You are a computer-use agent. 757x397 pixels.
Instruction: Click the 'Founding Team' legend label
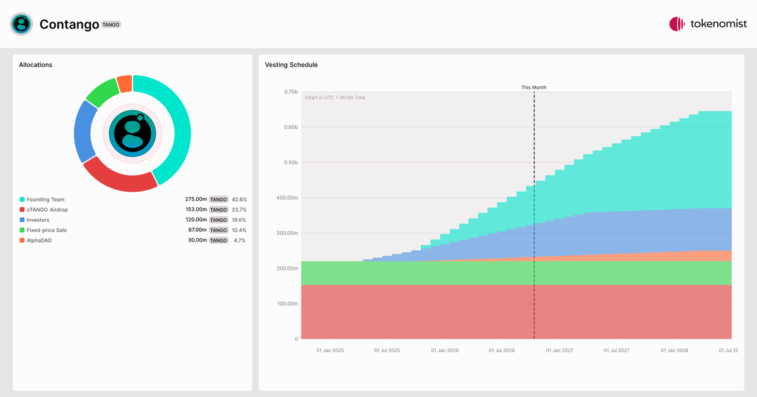click(x=45, y=199)
